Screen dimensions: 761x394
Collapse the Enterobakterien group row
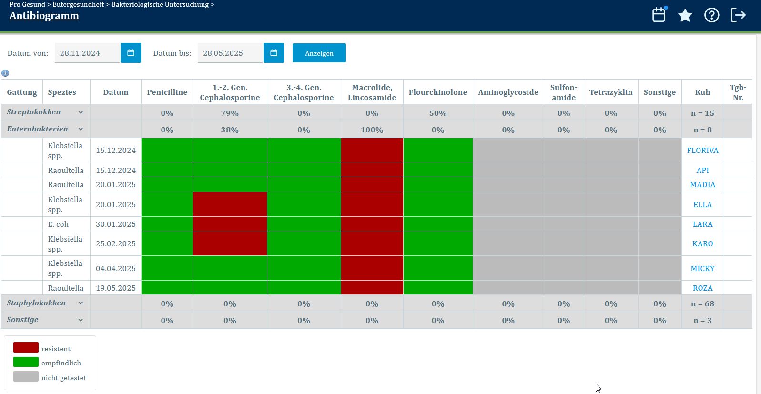(81, 129)
